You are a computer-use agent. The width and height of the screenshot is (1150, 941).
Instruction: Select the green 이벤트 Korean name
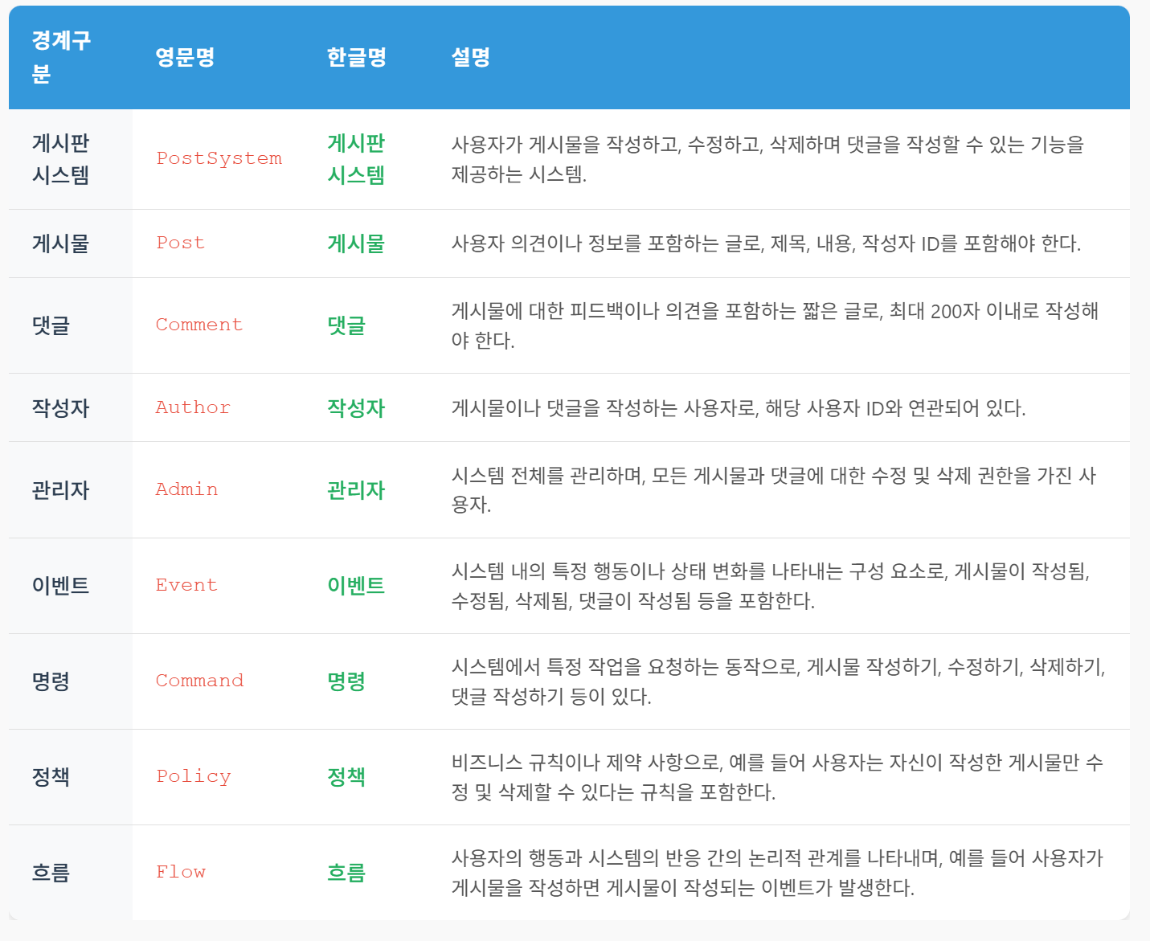[356, 586]
